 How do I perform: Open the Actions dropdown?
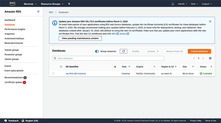coord(153,51)
